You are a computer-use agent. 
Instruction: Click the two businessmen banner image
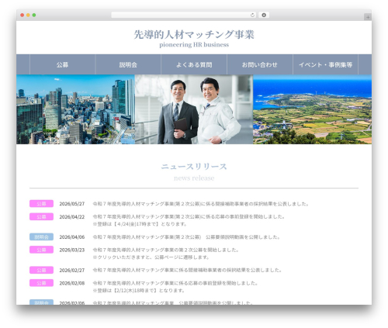pyautogui.click(x=194, y=109)
